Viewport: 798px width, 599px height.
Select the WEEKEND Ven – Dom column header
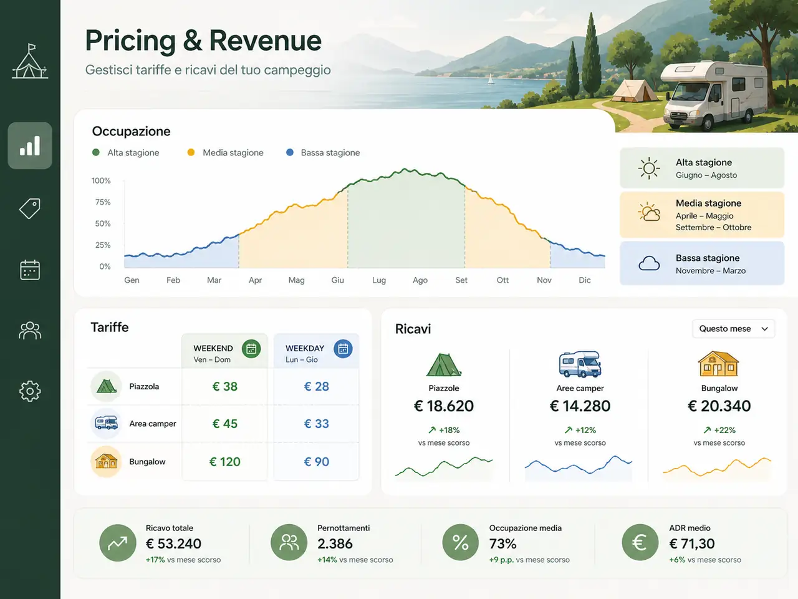tap(224, 351)
